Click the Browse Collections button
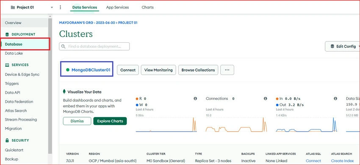This screenshot has height=165, width=360. (x=198, y=70)
